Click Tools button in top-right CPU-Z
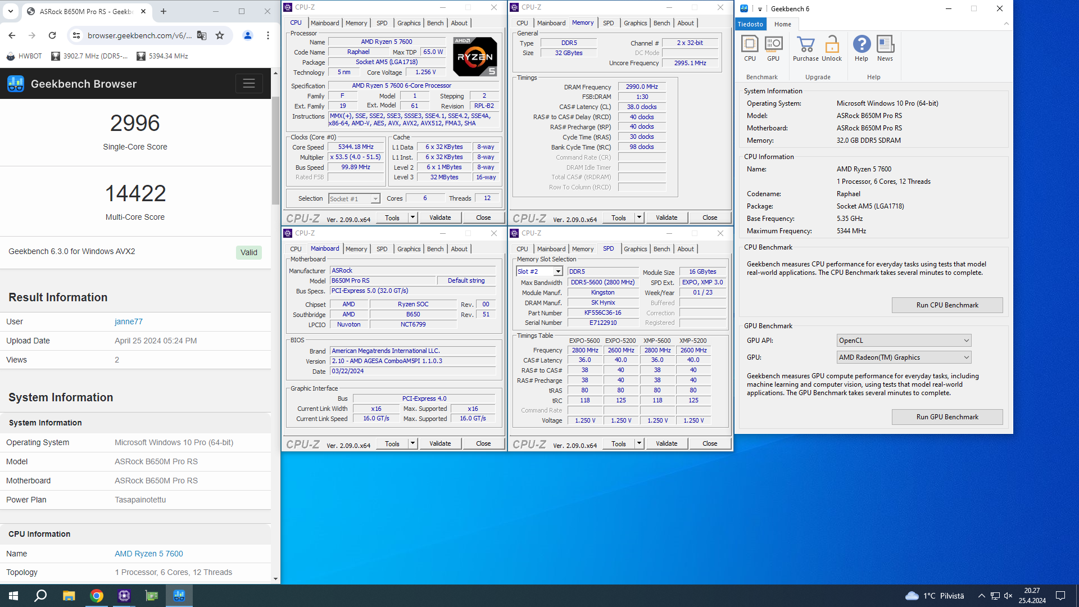 coord(618,218)
